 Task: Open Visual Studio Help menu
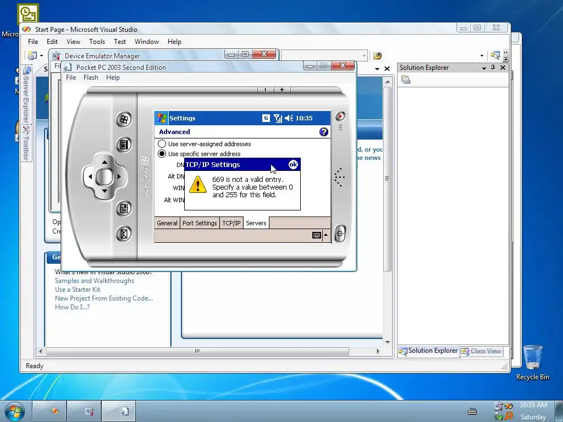tap(174, 42)
